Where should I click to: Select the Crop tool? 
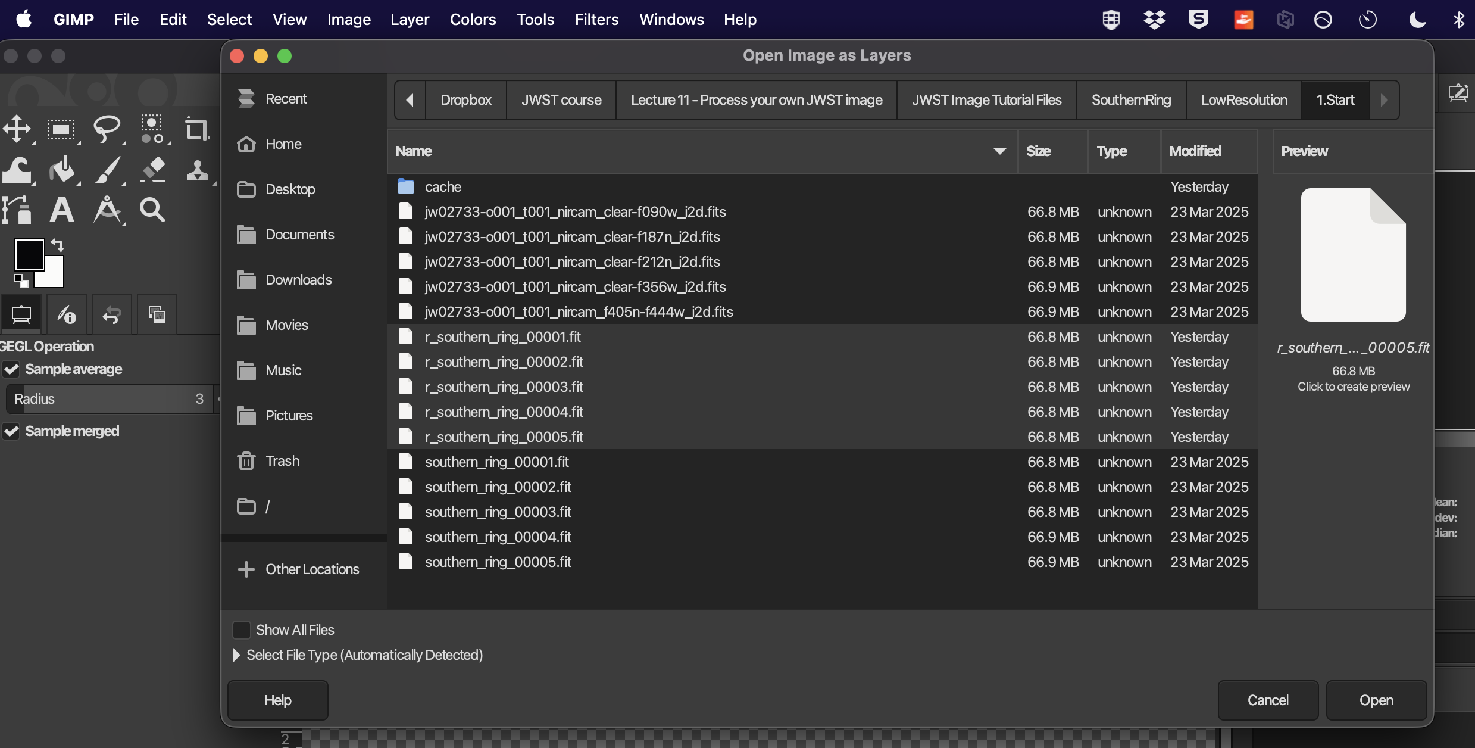(x=196, y=129)
